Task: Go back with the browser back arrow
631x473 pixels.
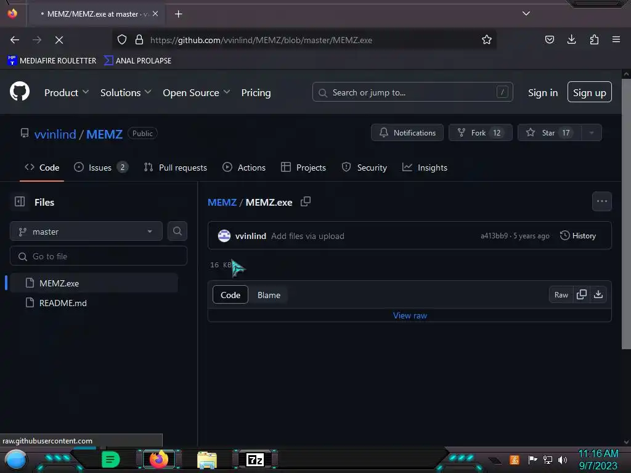Action: click(x=15, y=40)
